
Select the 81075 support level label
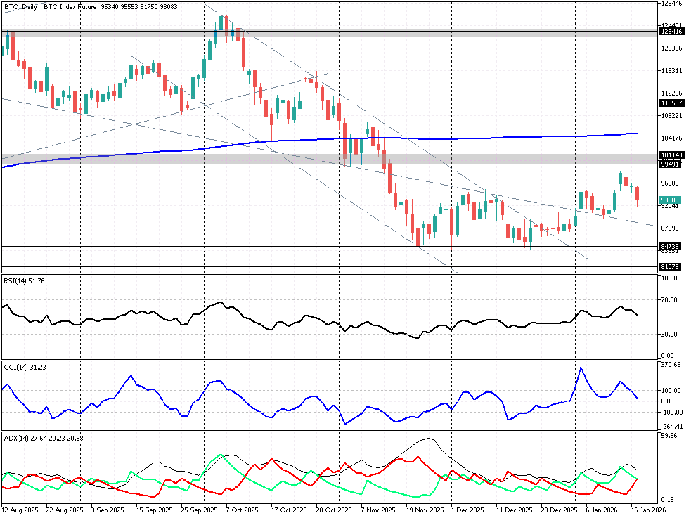point(669,267)
